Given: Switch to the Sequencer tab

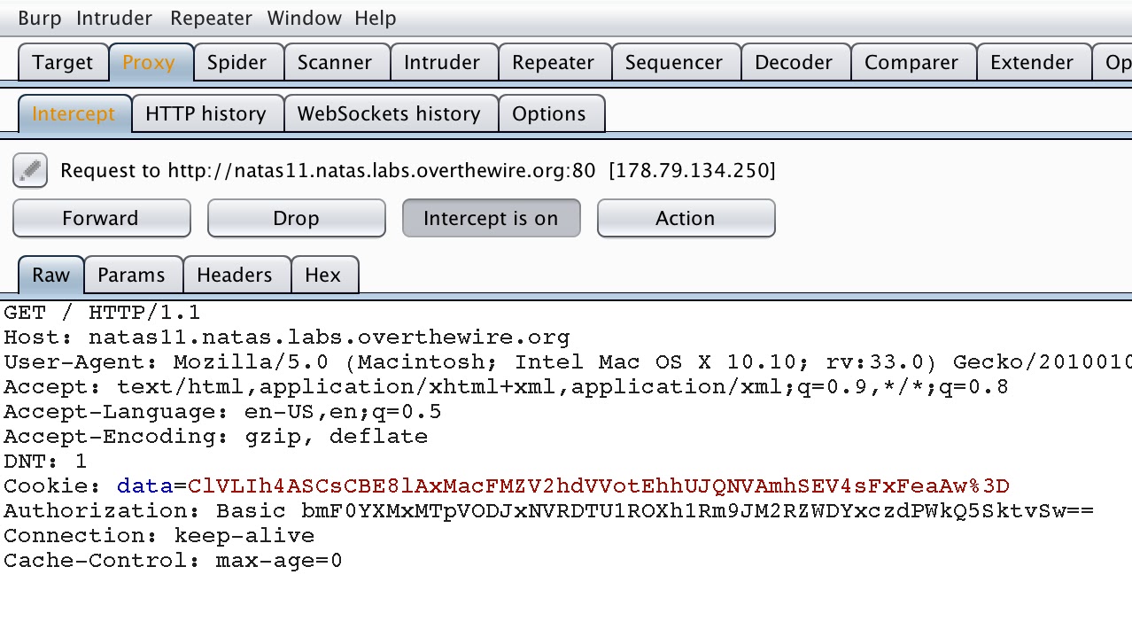Looking at the screenshot, I should 675,62.
